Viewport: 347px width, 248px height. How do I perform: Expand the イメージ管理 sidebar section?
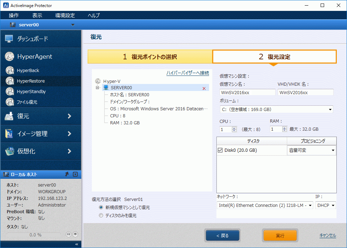point(69,133)
